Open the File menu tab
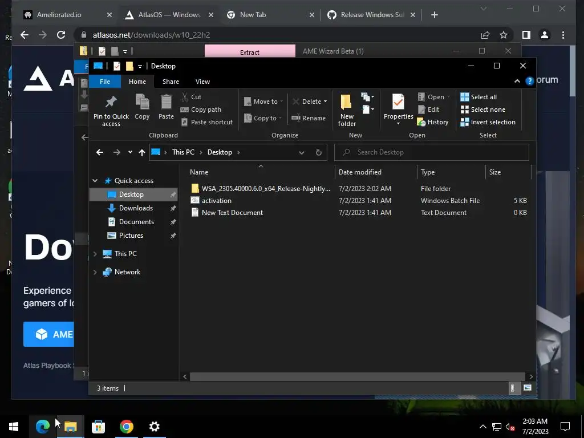The width and height of the screenshot is (584, 438). [105, 82]
